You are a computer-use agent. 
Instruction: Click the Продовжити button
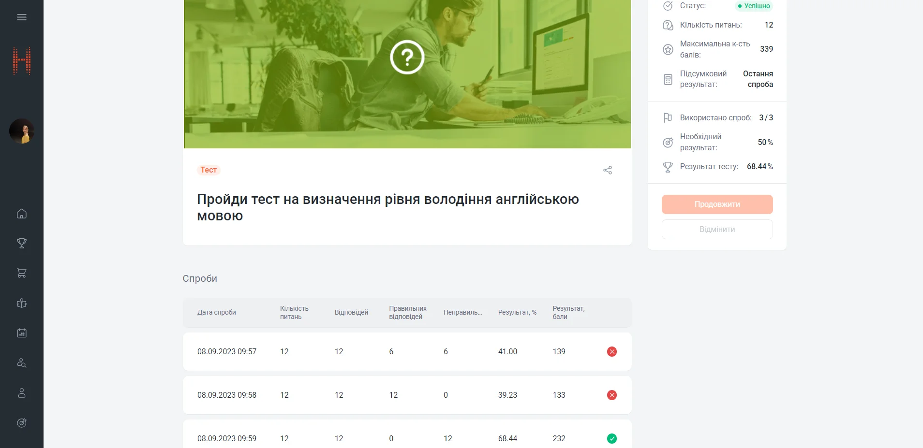pos(717,204)
